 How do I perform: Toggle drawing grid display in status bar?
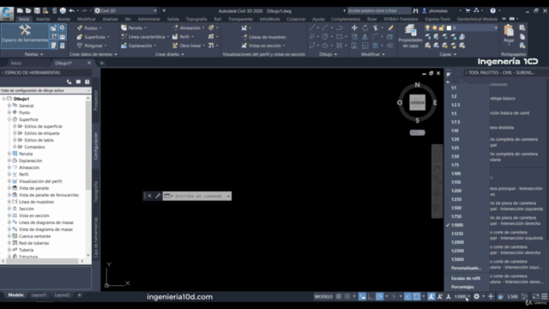click(339, 296)
